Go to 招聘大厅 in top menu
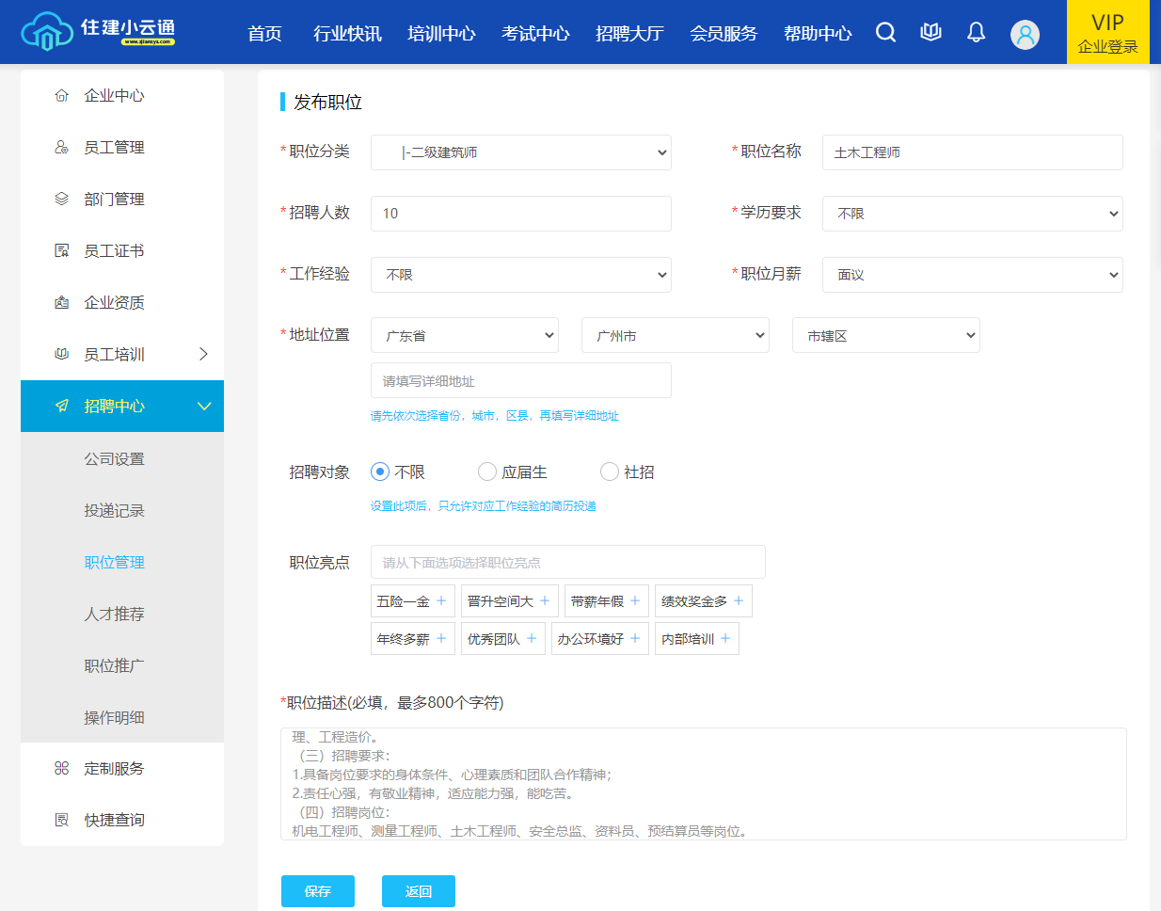Screen dimensions: 1161x911 point(629,34)
